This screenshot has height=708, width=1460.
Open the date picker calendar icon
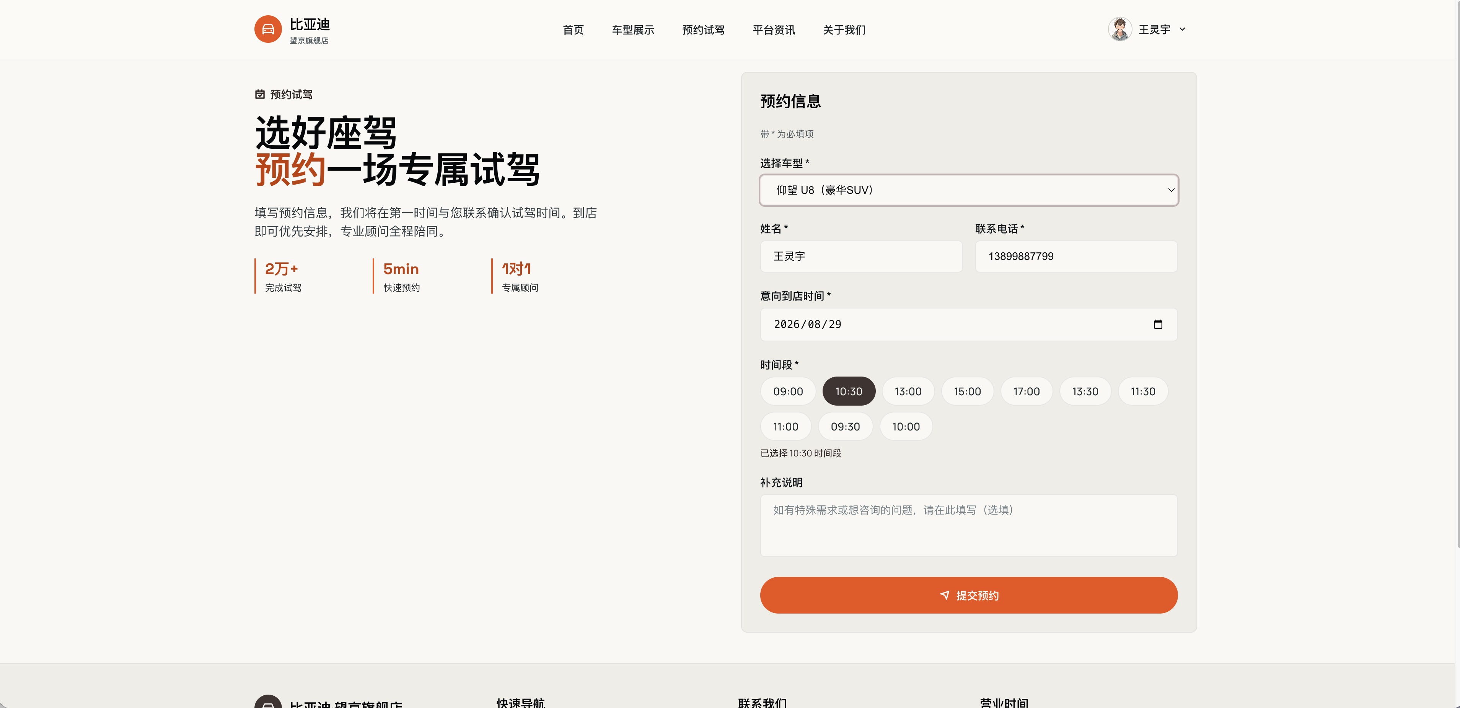[x=1158, y=324]
